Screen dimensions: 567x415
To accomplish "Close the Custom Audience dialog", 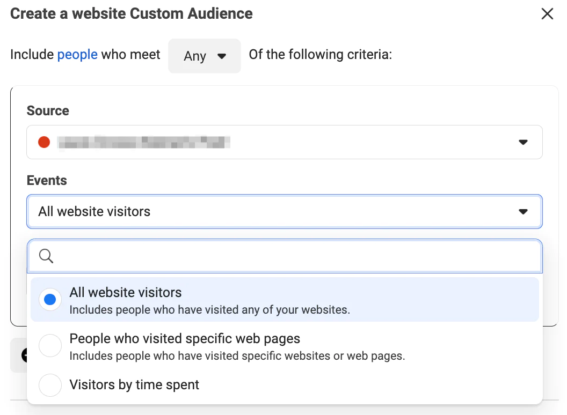I will click(x=547, y=14).
